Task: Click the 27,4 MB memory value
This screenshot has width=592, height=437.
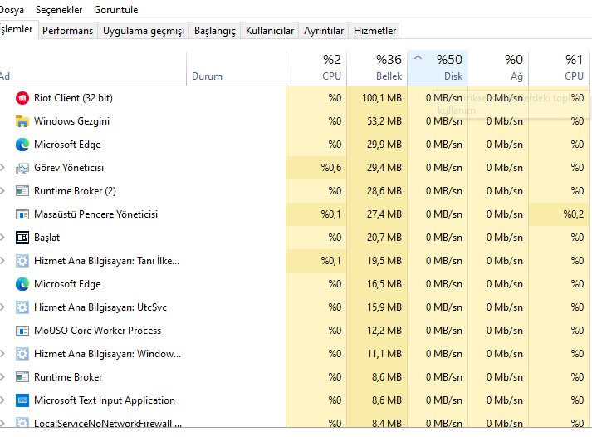Action: coord(384,214)
